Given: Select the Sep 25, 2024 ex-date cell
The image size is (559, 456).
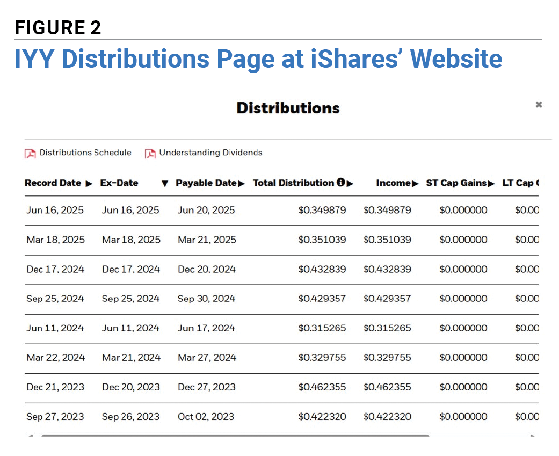Looking at the screenshot, I should pyautogui.click(x=130, y=299).
